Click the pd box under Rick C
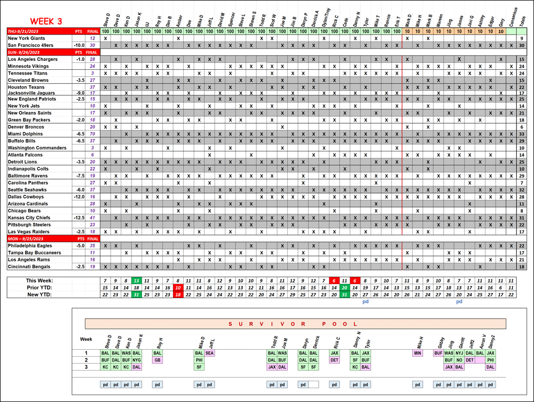 pos(334,384)
